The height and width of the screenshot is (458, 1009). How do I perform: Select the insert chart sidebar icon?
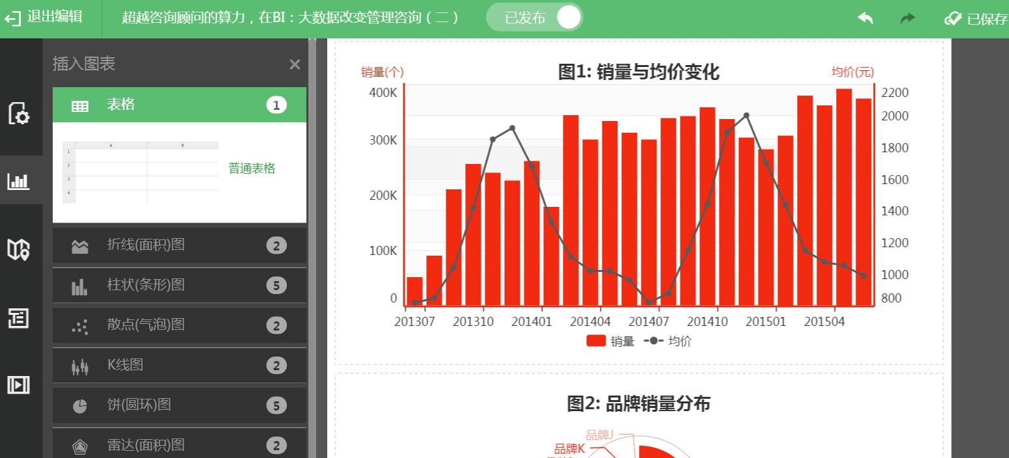point(18,181)
